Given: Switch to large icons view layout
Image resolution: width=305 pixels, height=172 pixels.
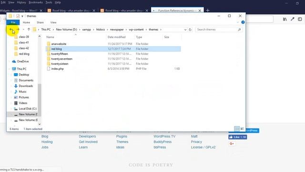Looking at the screenshot, I should click(x=242, y=129).
